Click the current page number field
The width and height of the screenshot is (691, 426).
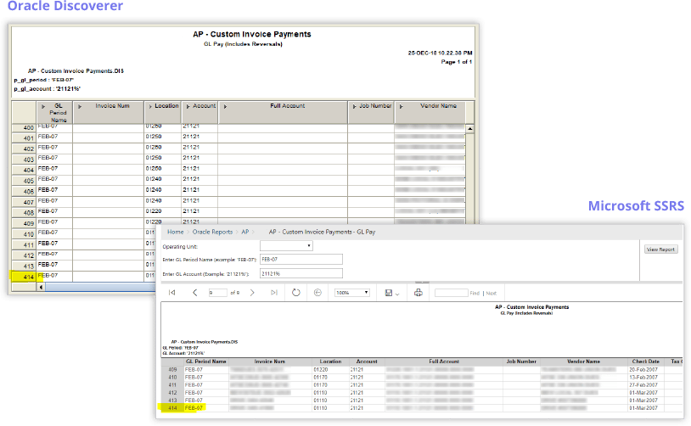click(217, 293)
